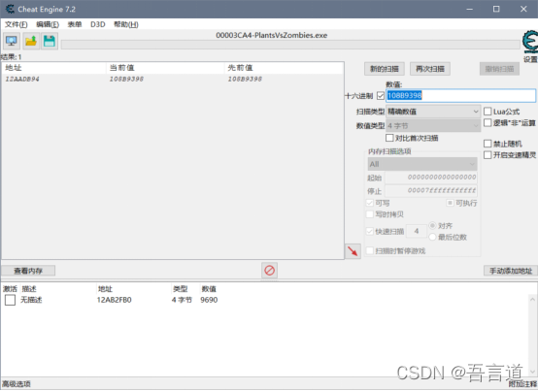Screen dimensions: 538x391
Task: Open the process selector computer icon
Action: 12,41
